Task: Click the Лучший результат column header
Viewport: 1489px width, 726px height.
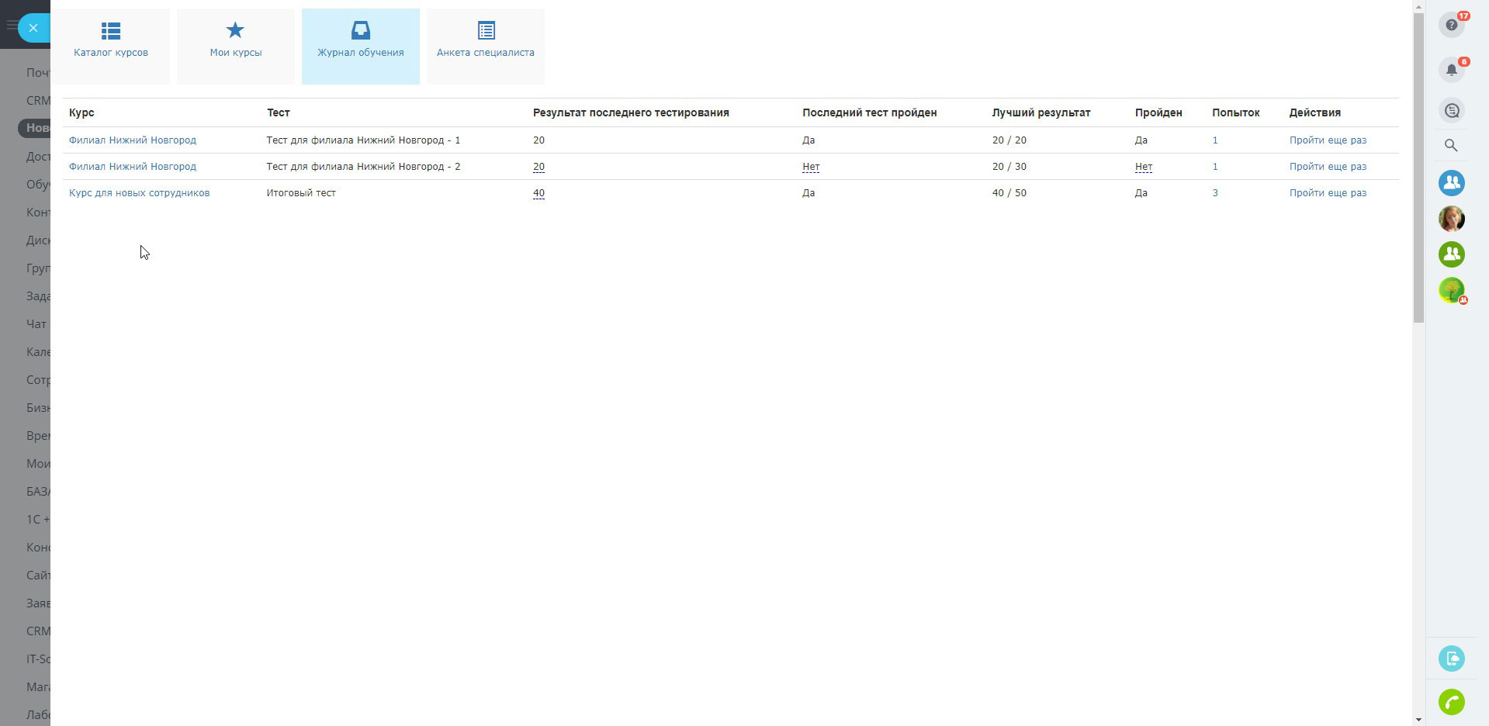Action: (x=1041, y=112)
